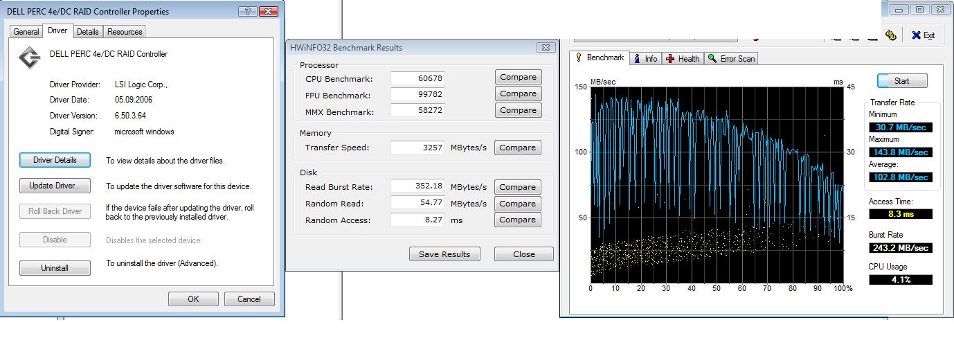The image size is (954, 354).
Task: Click the Exit toolbar button in HD Tune
Action: click(x=924, y=35)
